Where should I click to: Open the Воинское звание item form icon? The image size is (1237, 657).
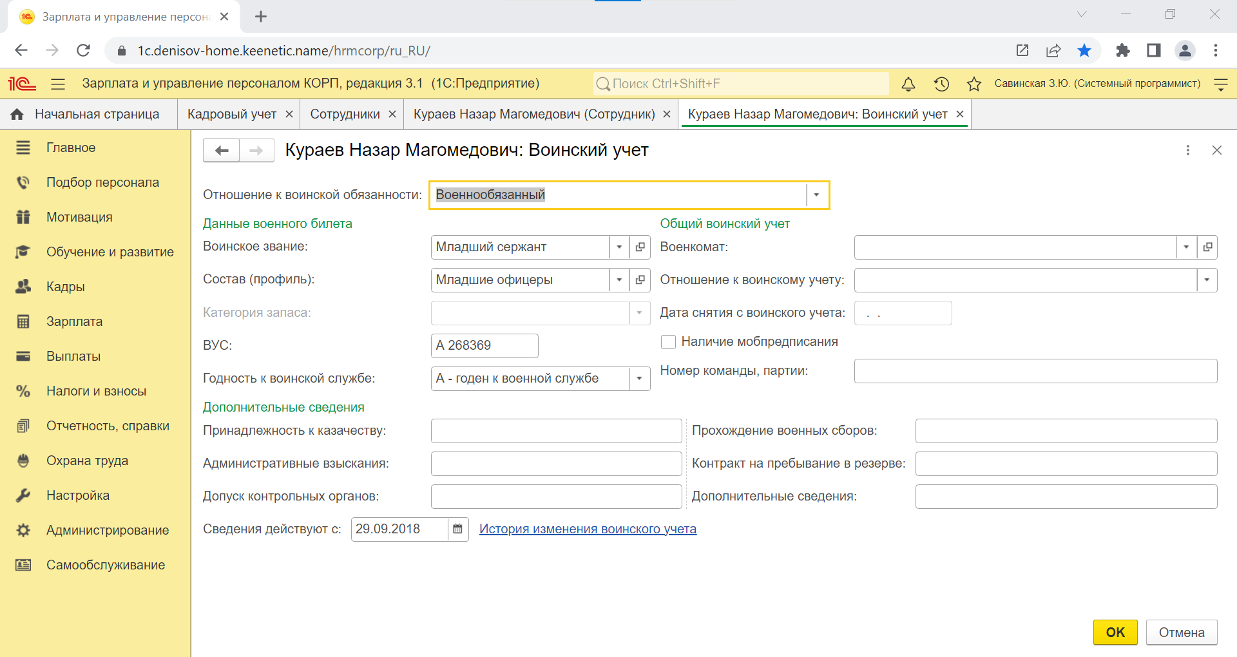640,247
